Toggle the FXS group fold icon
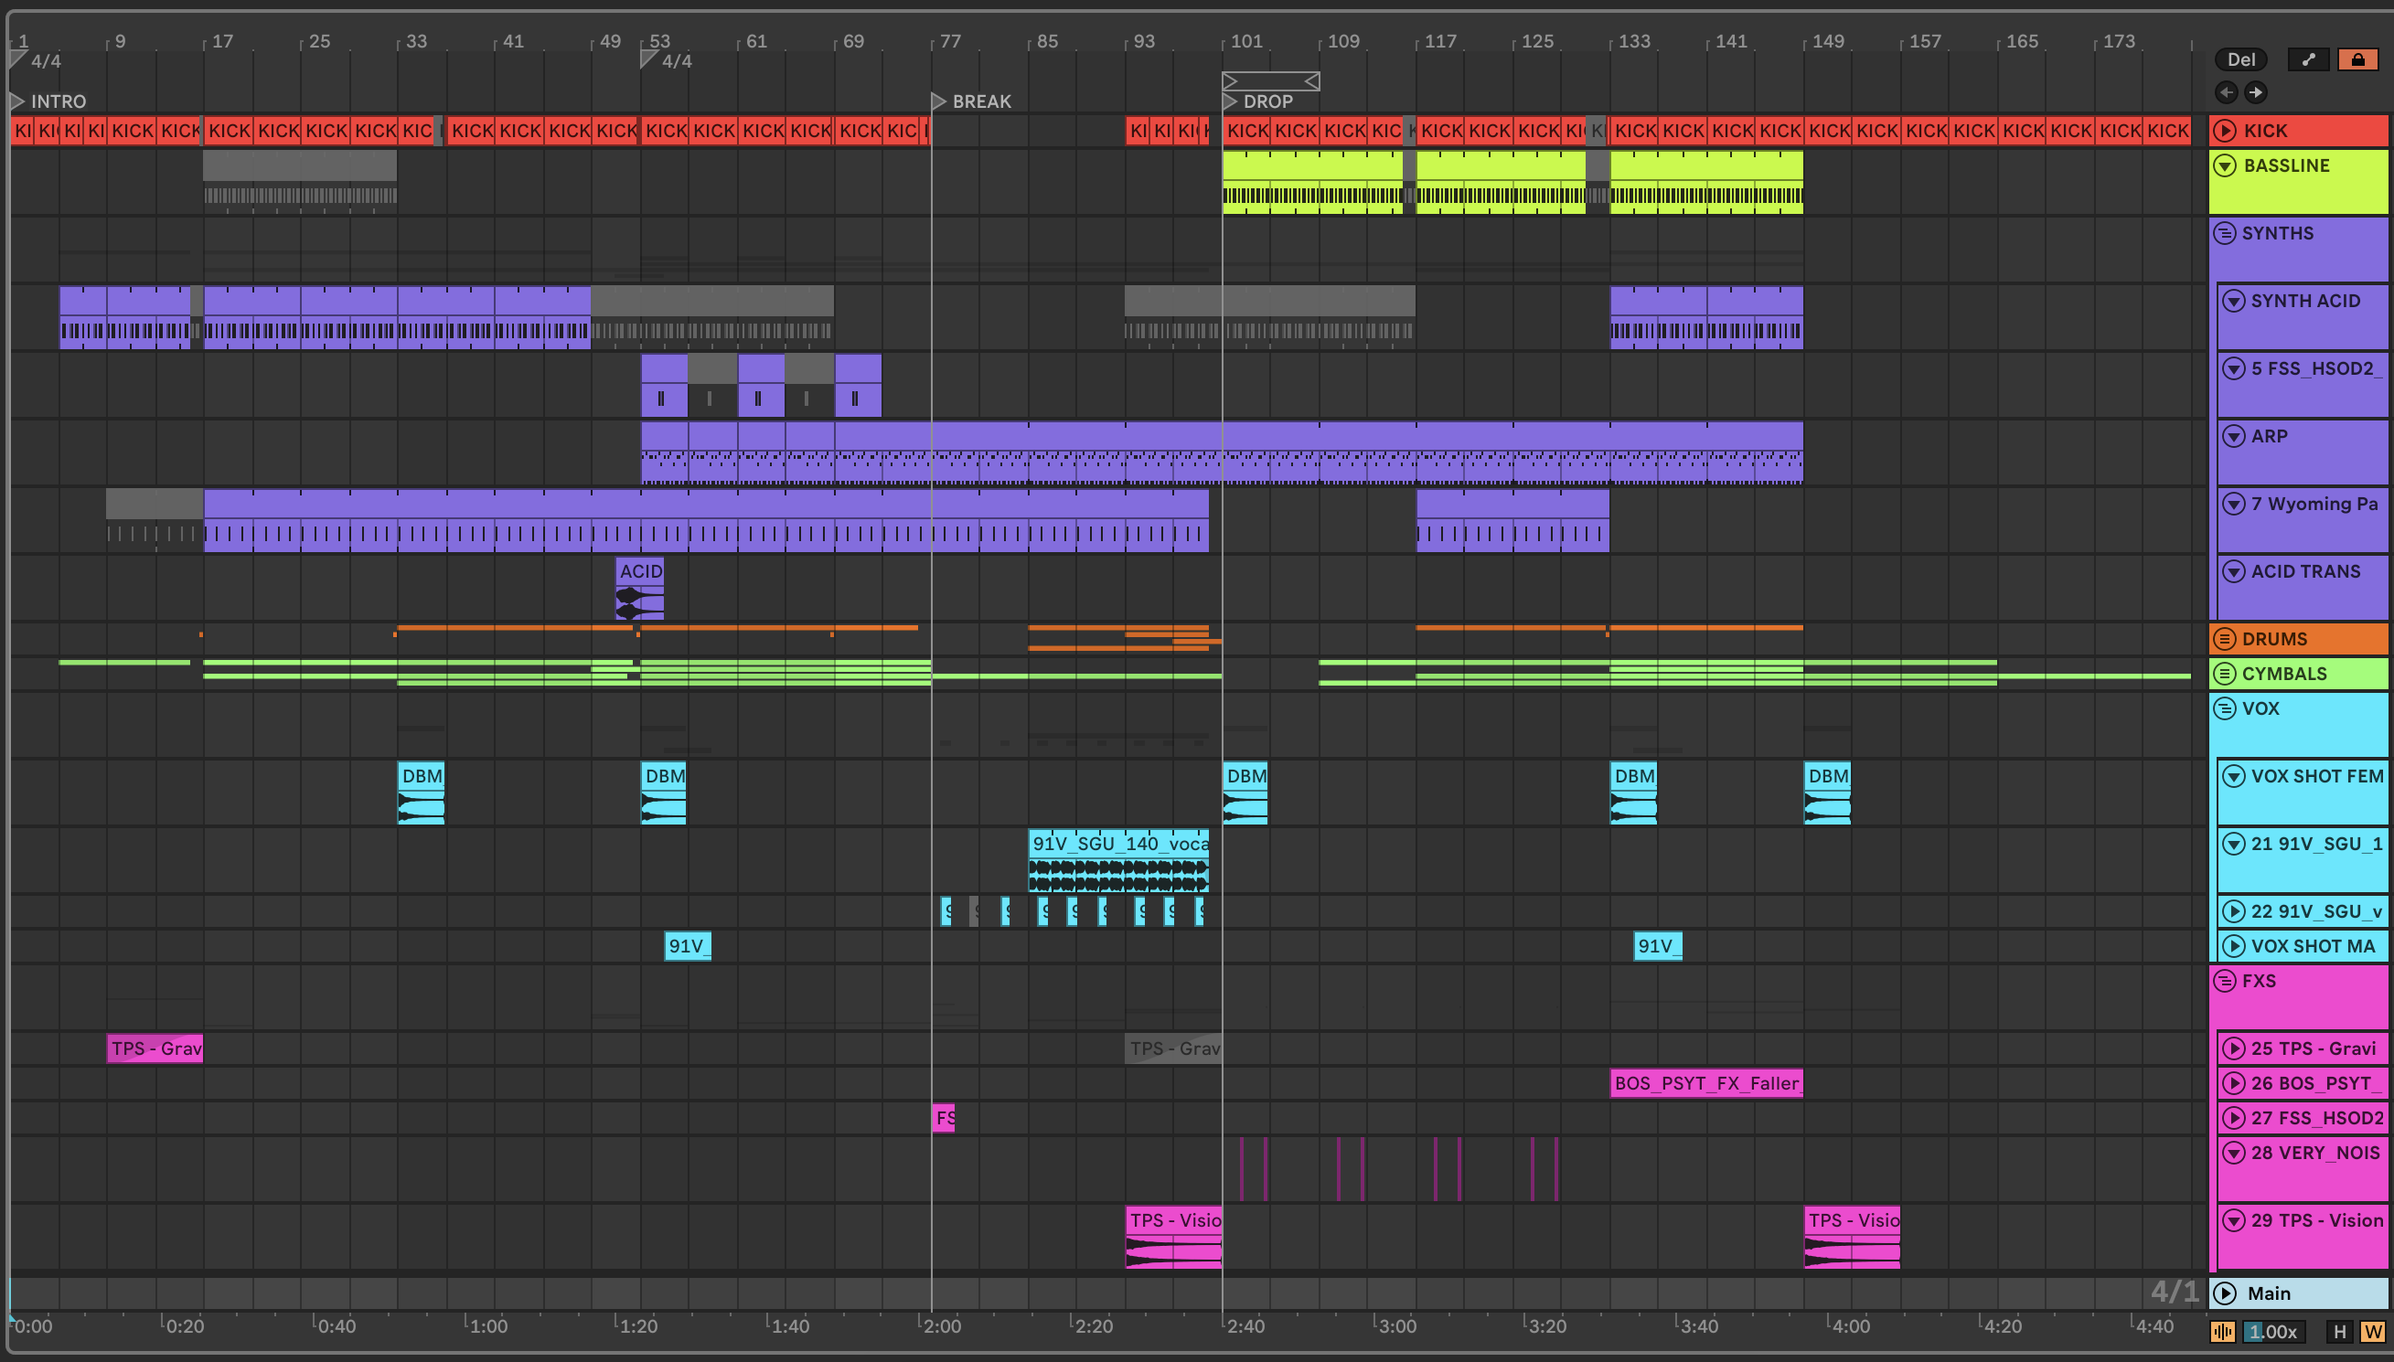The height and width of the screenshot is (1362, 2394). tap(2225, 980)
